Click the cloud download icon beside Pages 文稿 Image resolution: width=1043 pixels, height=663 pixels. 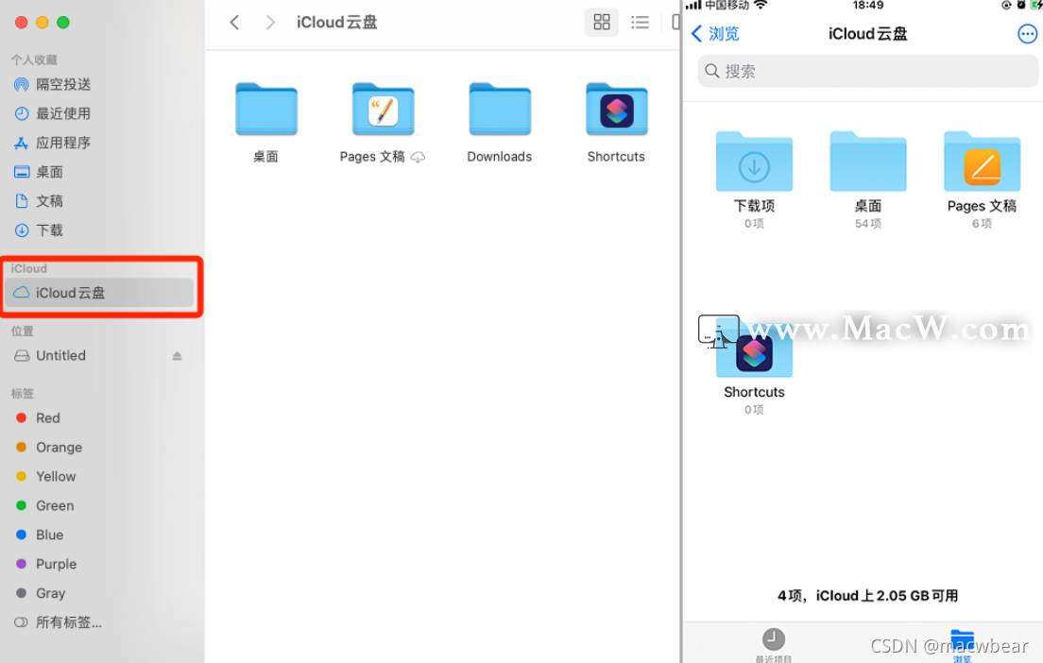[x=418, y=157]
